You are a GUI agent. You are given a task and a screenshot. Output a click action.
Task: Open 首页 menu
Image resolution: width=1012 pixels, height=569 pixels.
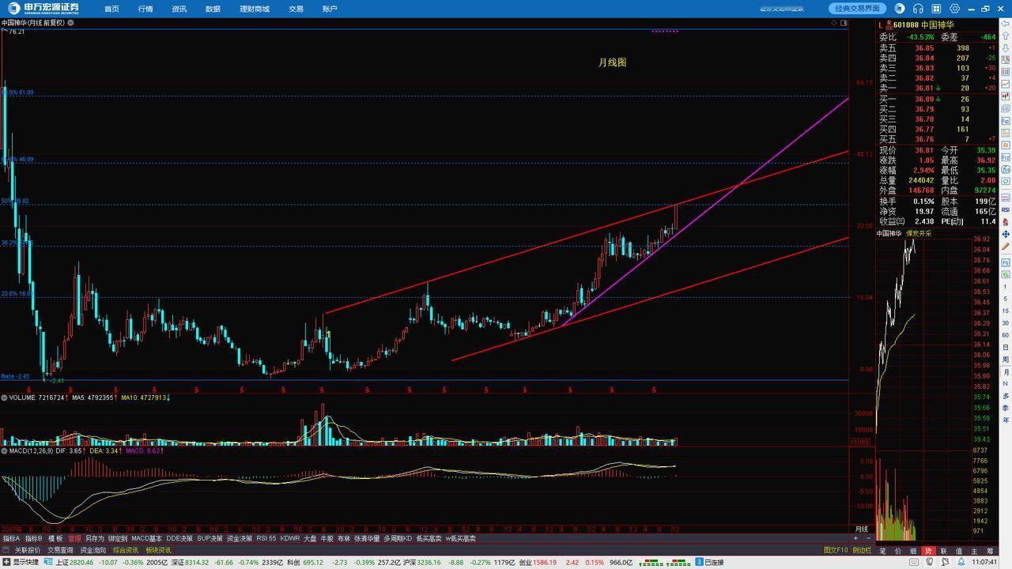tap(111, 9)
